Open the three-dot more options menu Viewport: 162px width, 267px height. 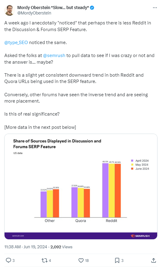tap(155, 8)
